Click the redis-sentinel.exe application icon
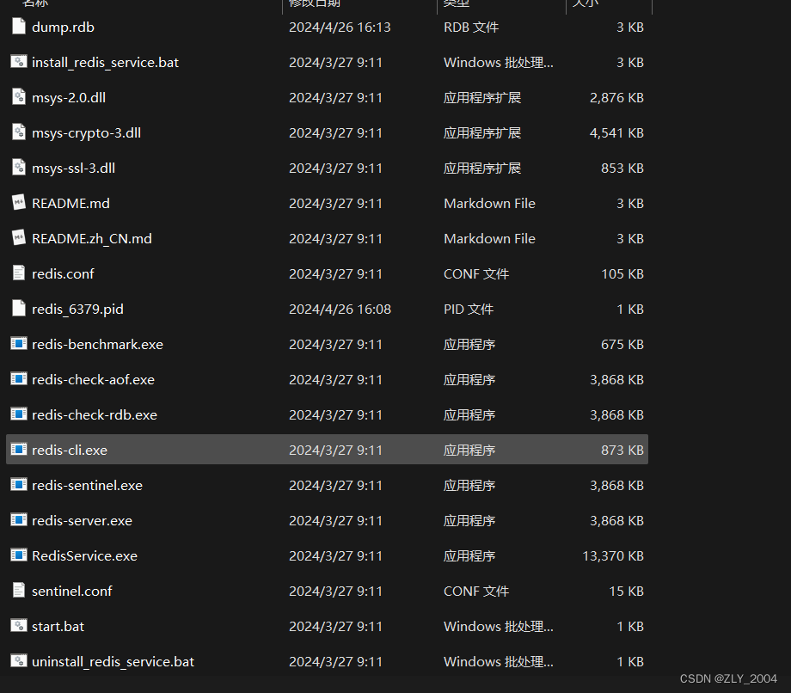The width and height of the screenshot is (791, 693). [x=19, y=485]
